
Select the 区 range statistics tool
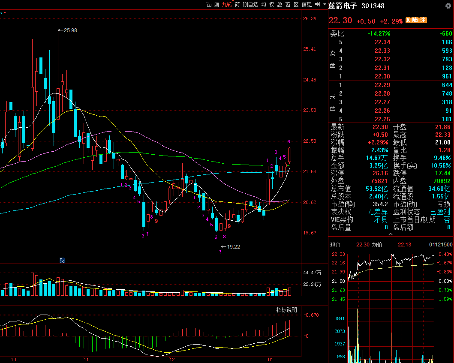point(296,4)
